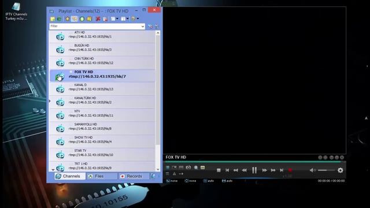Open IPTV Channels Turkey m3u desktop icon
The image size is (370, 208).
tap(16, 12)
